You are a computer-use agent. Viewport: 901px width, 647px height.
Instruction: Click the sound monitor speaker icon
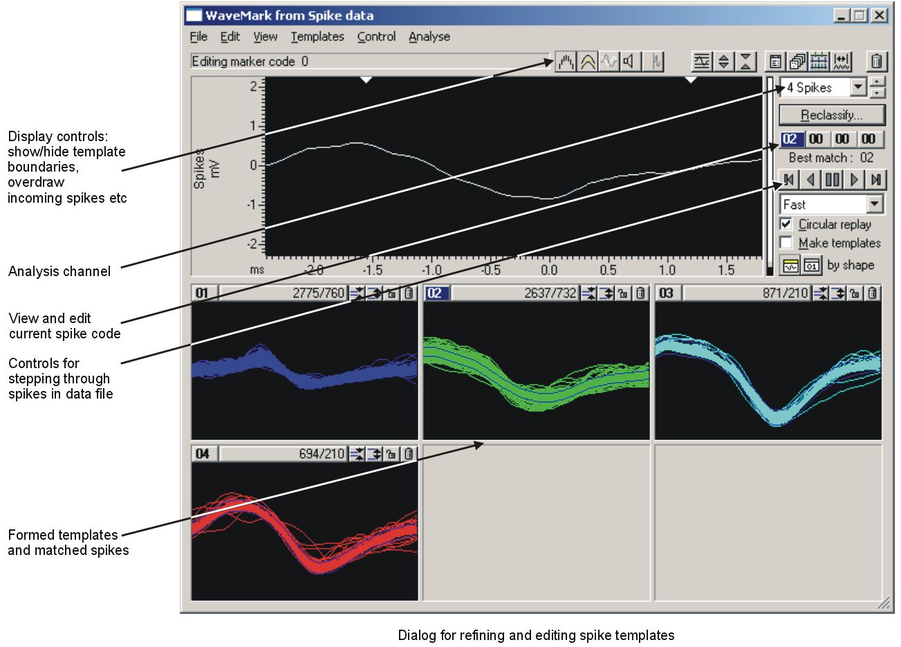pyautogui.click(x=629, y=62)
